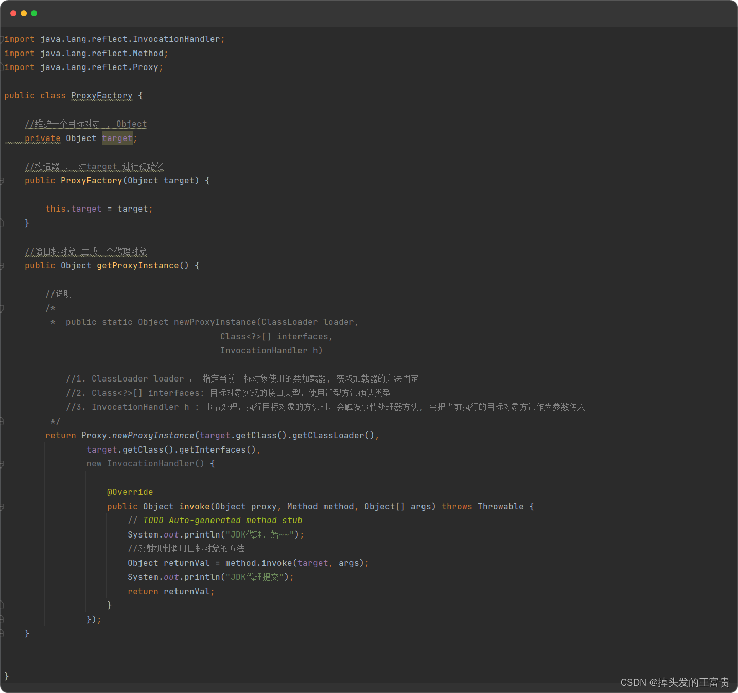Click the method.invoke(target, args) statement
This screenshot has width=738, height=693.
[248, 563]
